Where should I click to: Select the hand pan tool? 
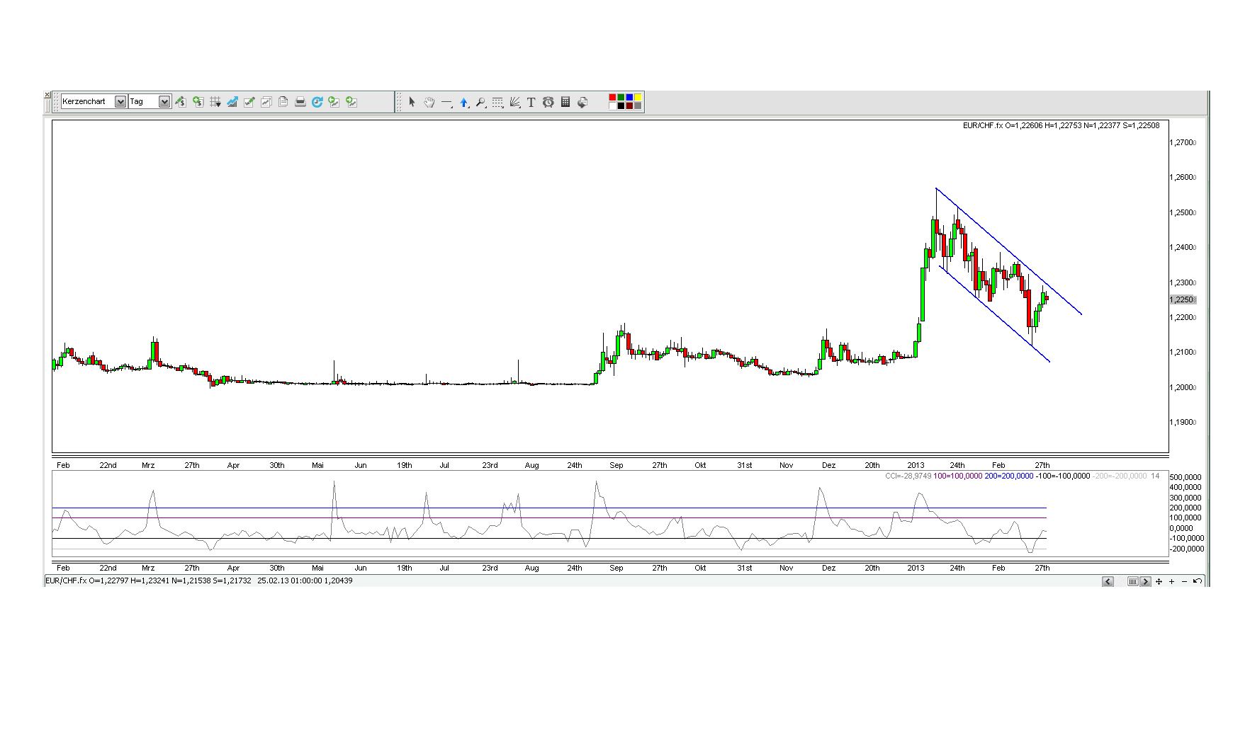[429, 102]
